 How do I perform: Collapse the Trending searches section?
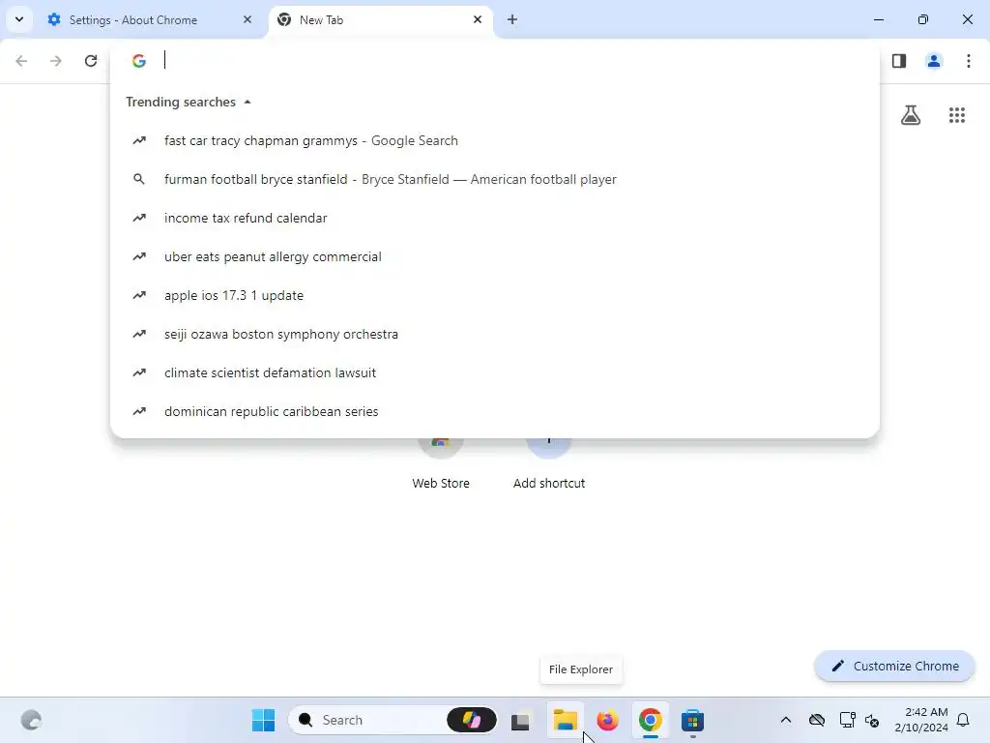pos(247,102)
